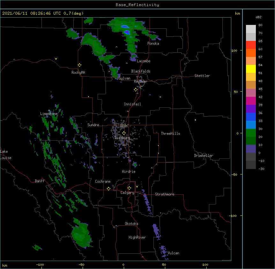275x269 pixels.
Task: Click the green echo cell west of HighRiver
Action: pos(81,234)
